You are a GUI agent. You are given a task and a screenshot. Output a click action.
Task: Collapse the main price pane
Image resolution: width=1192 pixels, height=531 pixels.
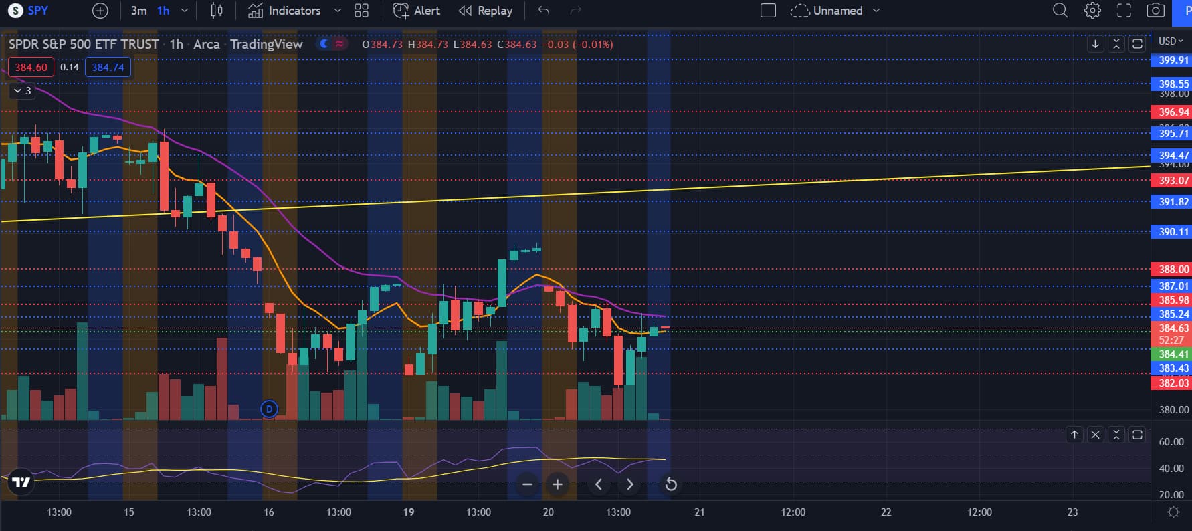pos(1116,44)
